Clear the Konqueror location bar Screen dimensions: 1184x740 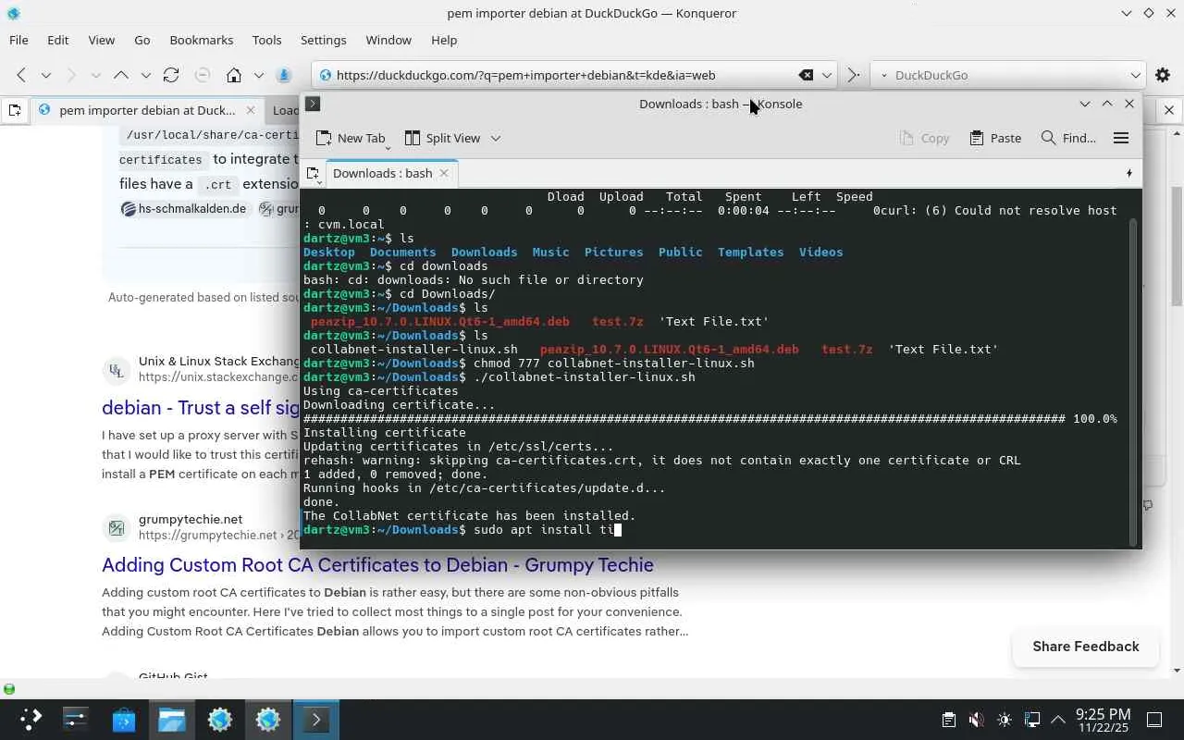(806, 75)
